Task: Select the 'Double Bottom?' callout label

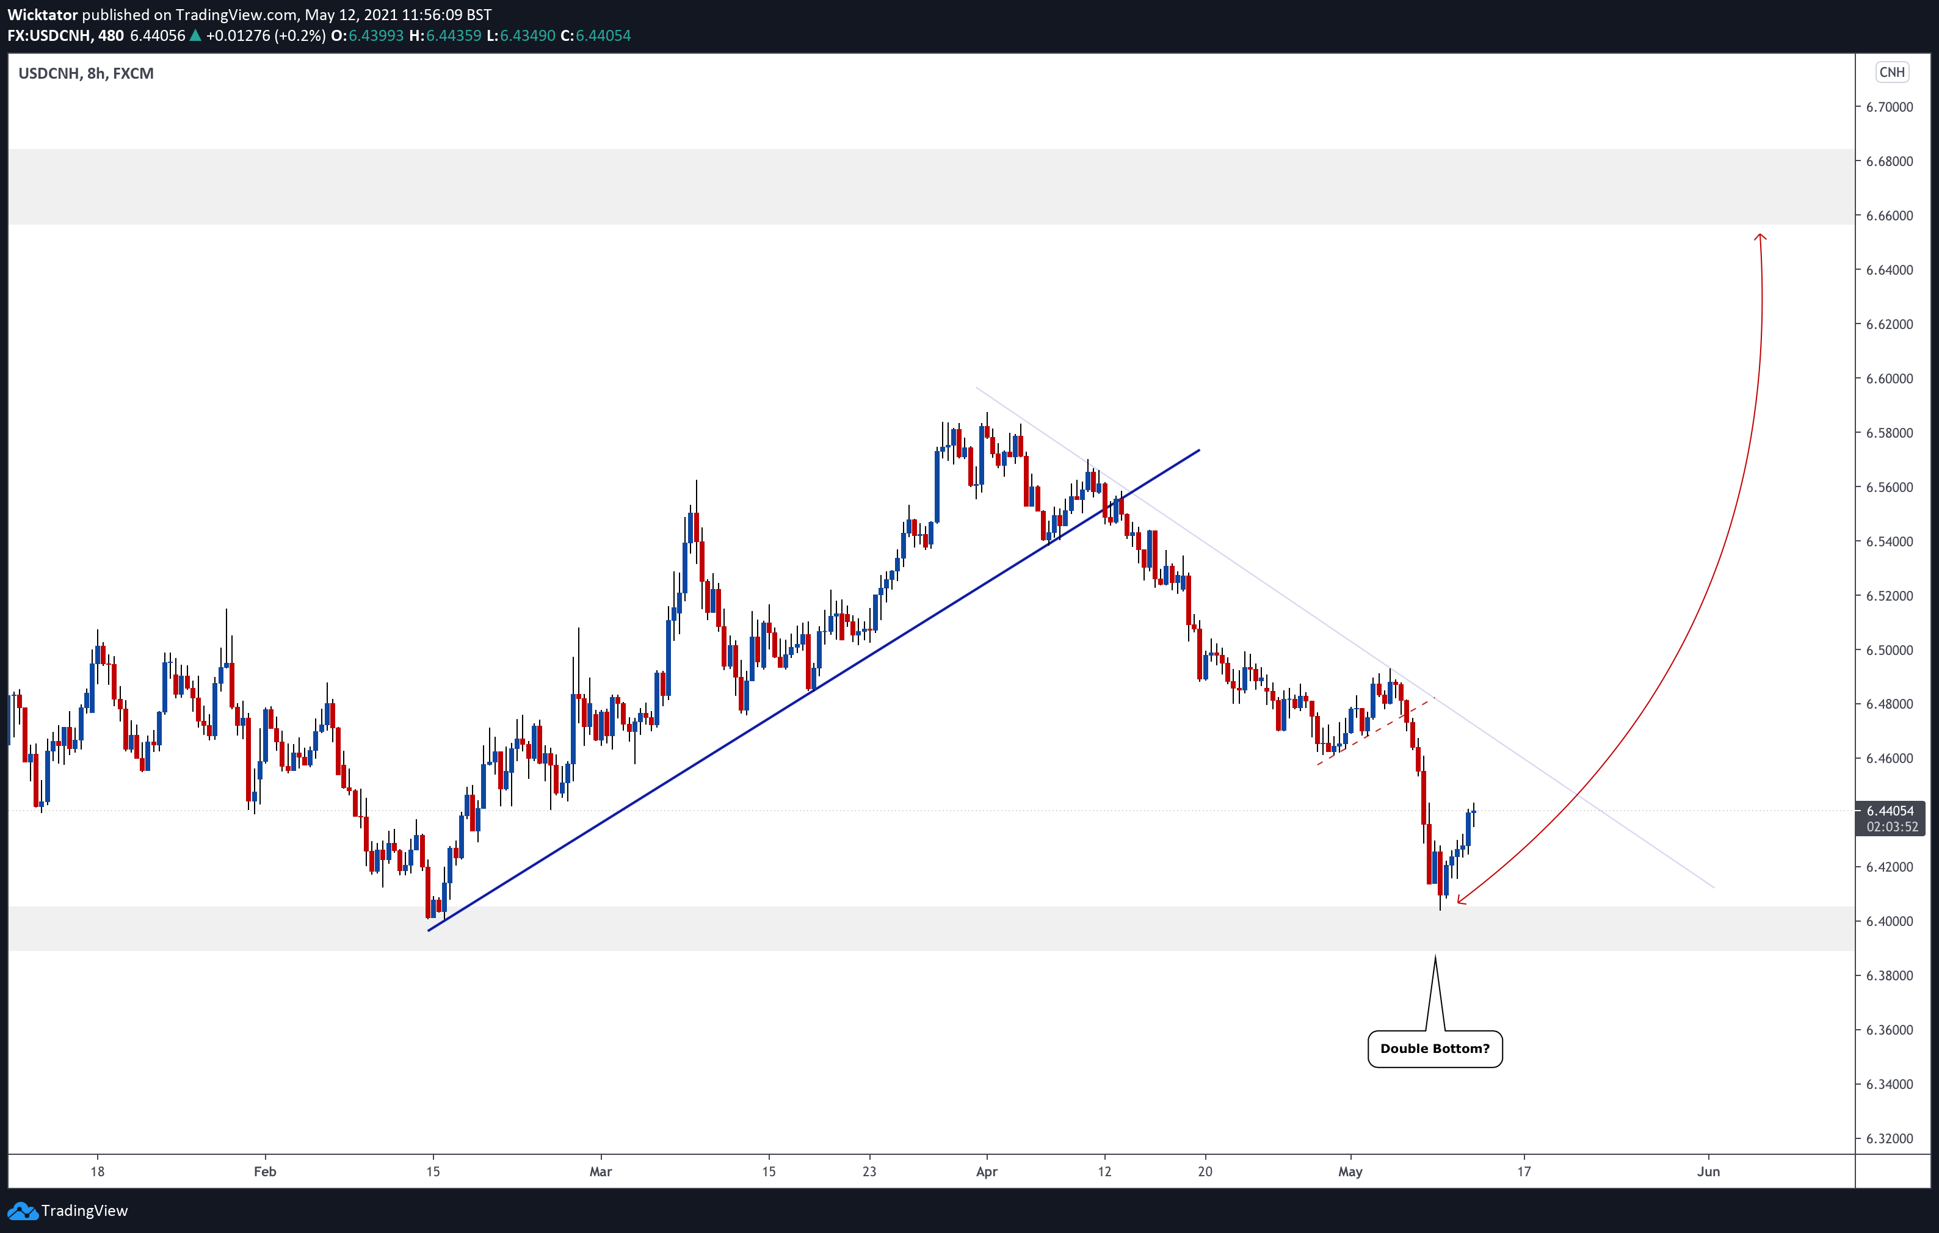Action: (1435, 1049)
